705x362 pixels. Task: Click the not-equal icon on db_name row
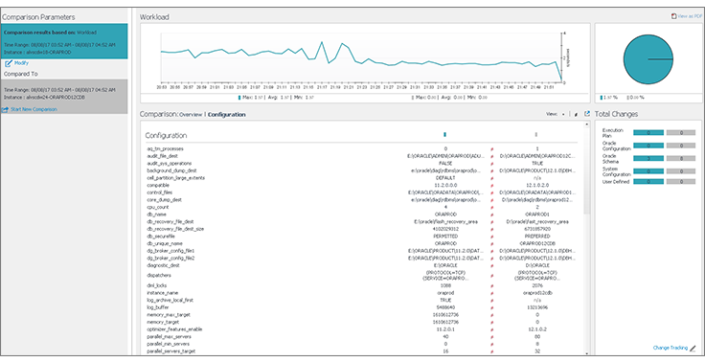[491, 215]
